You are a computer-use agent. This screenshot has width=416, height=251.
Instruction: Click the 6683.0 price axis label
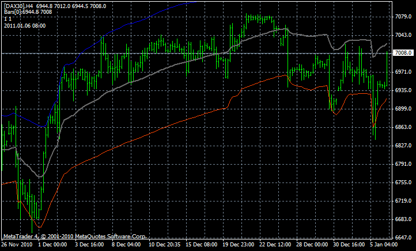tap(403, 219)
